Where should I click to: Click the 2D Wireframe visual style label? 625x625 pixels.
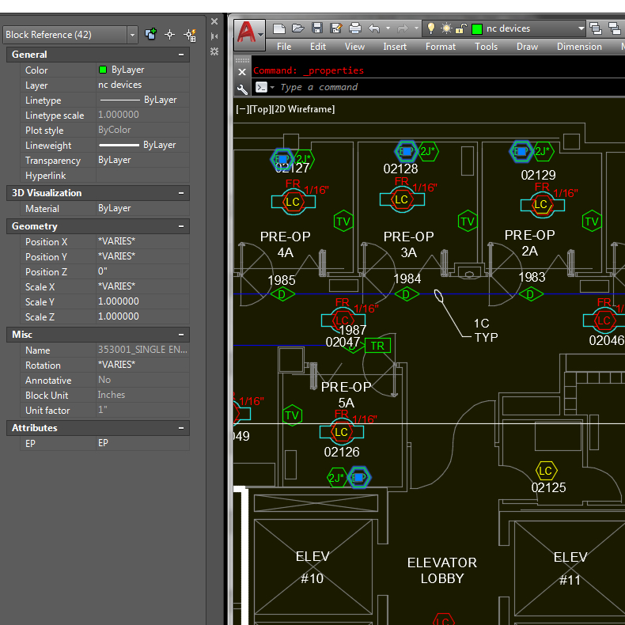302,109
